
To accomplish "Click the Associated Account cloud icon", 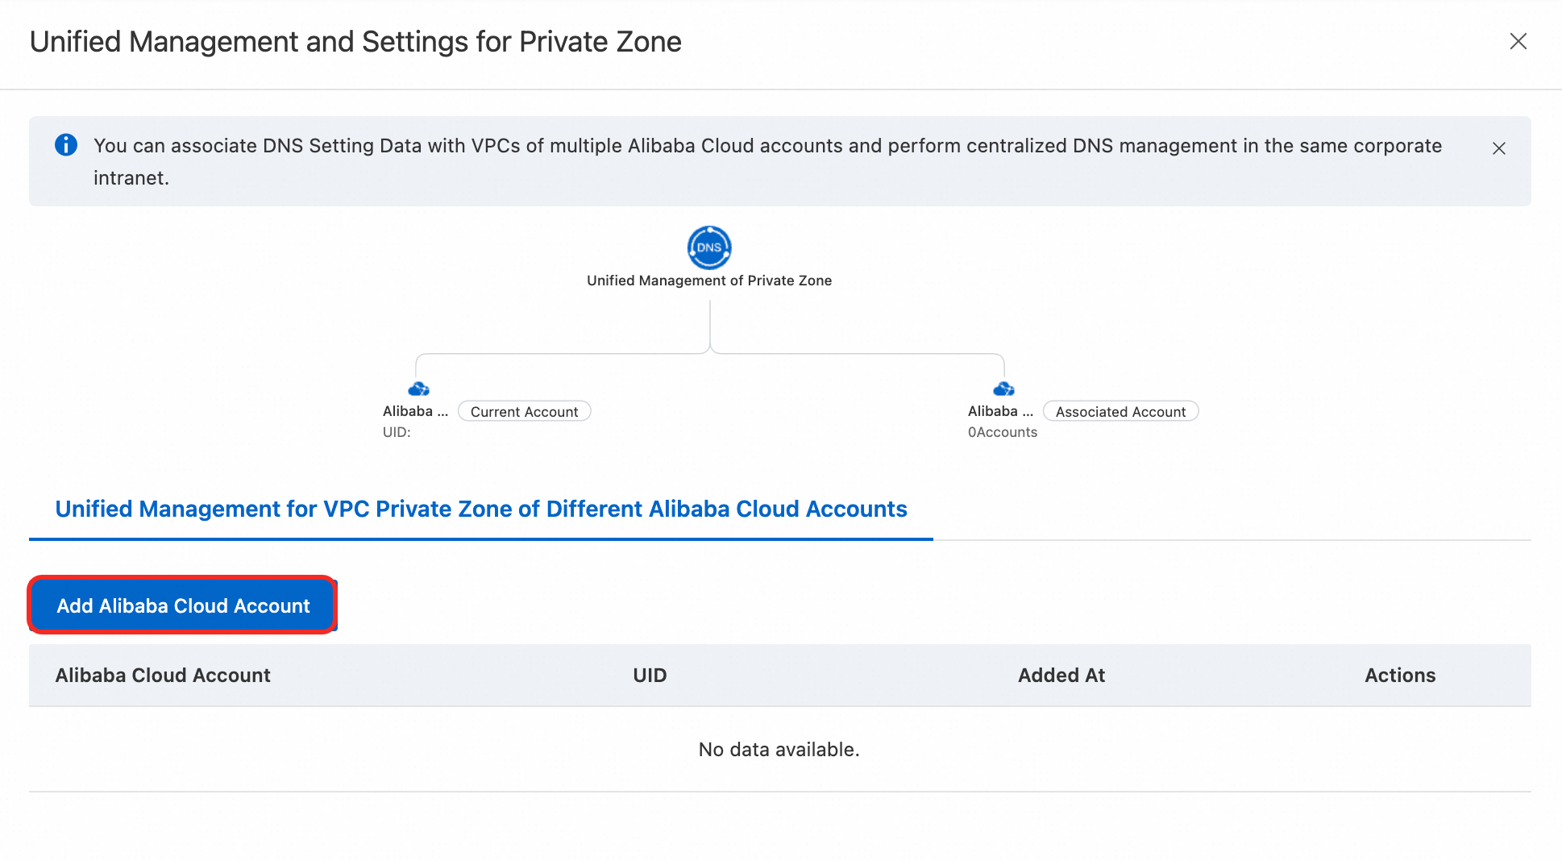I will pyautogui.click(x=1003, y=389).
